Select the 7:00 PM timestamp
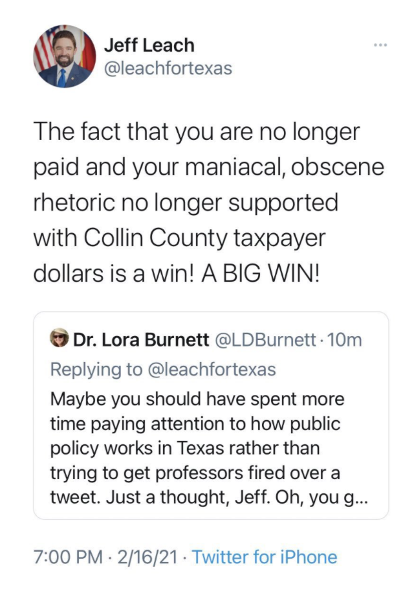Image resolution: width=414 pixels, height=597 pixels. point(68,557)
